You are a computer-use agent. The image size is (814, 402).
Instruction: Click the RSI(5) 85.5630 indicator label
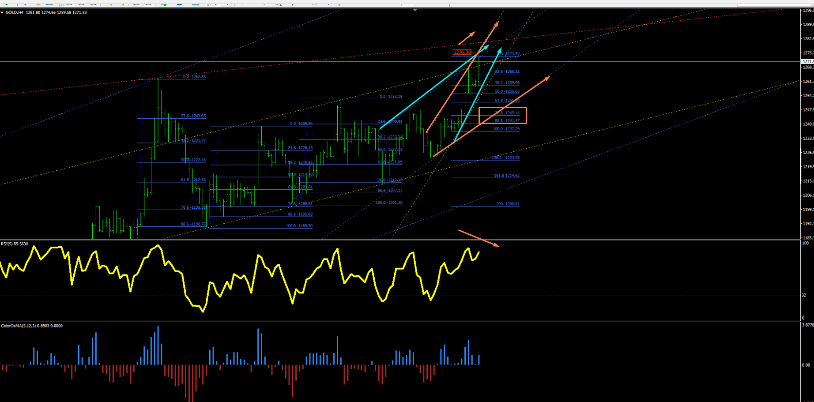pos(15,244)
